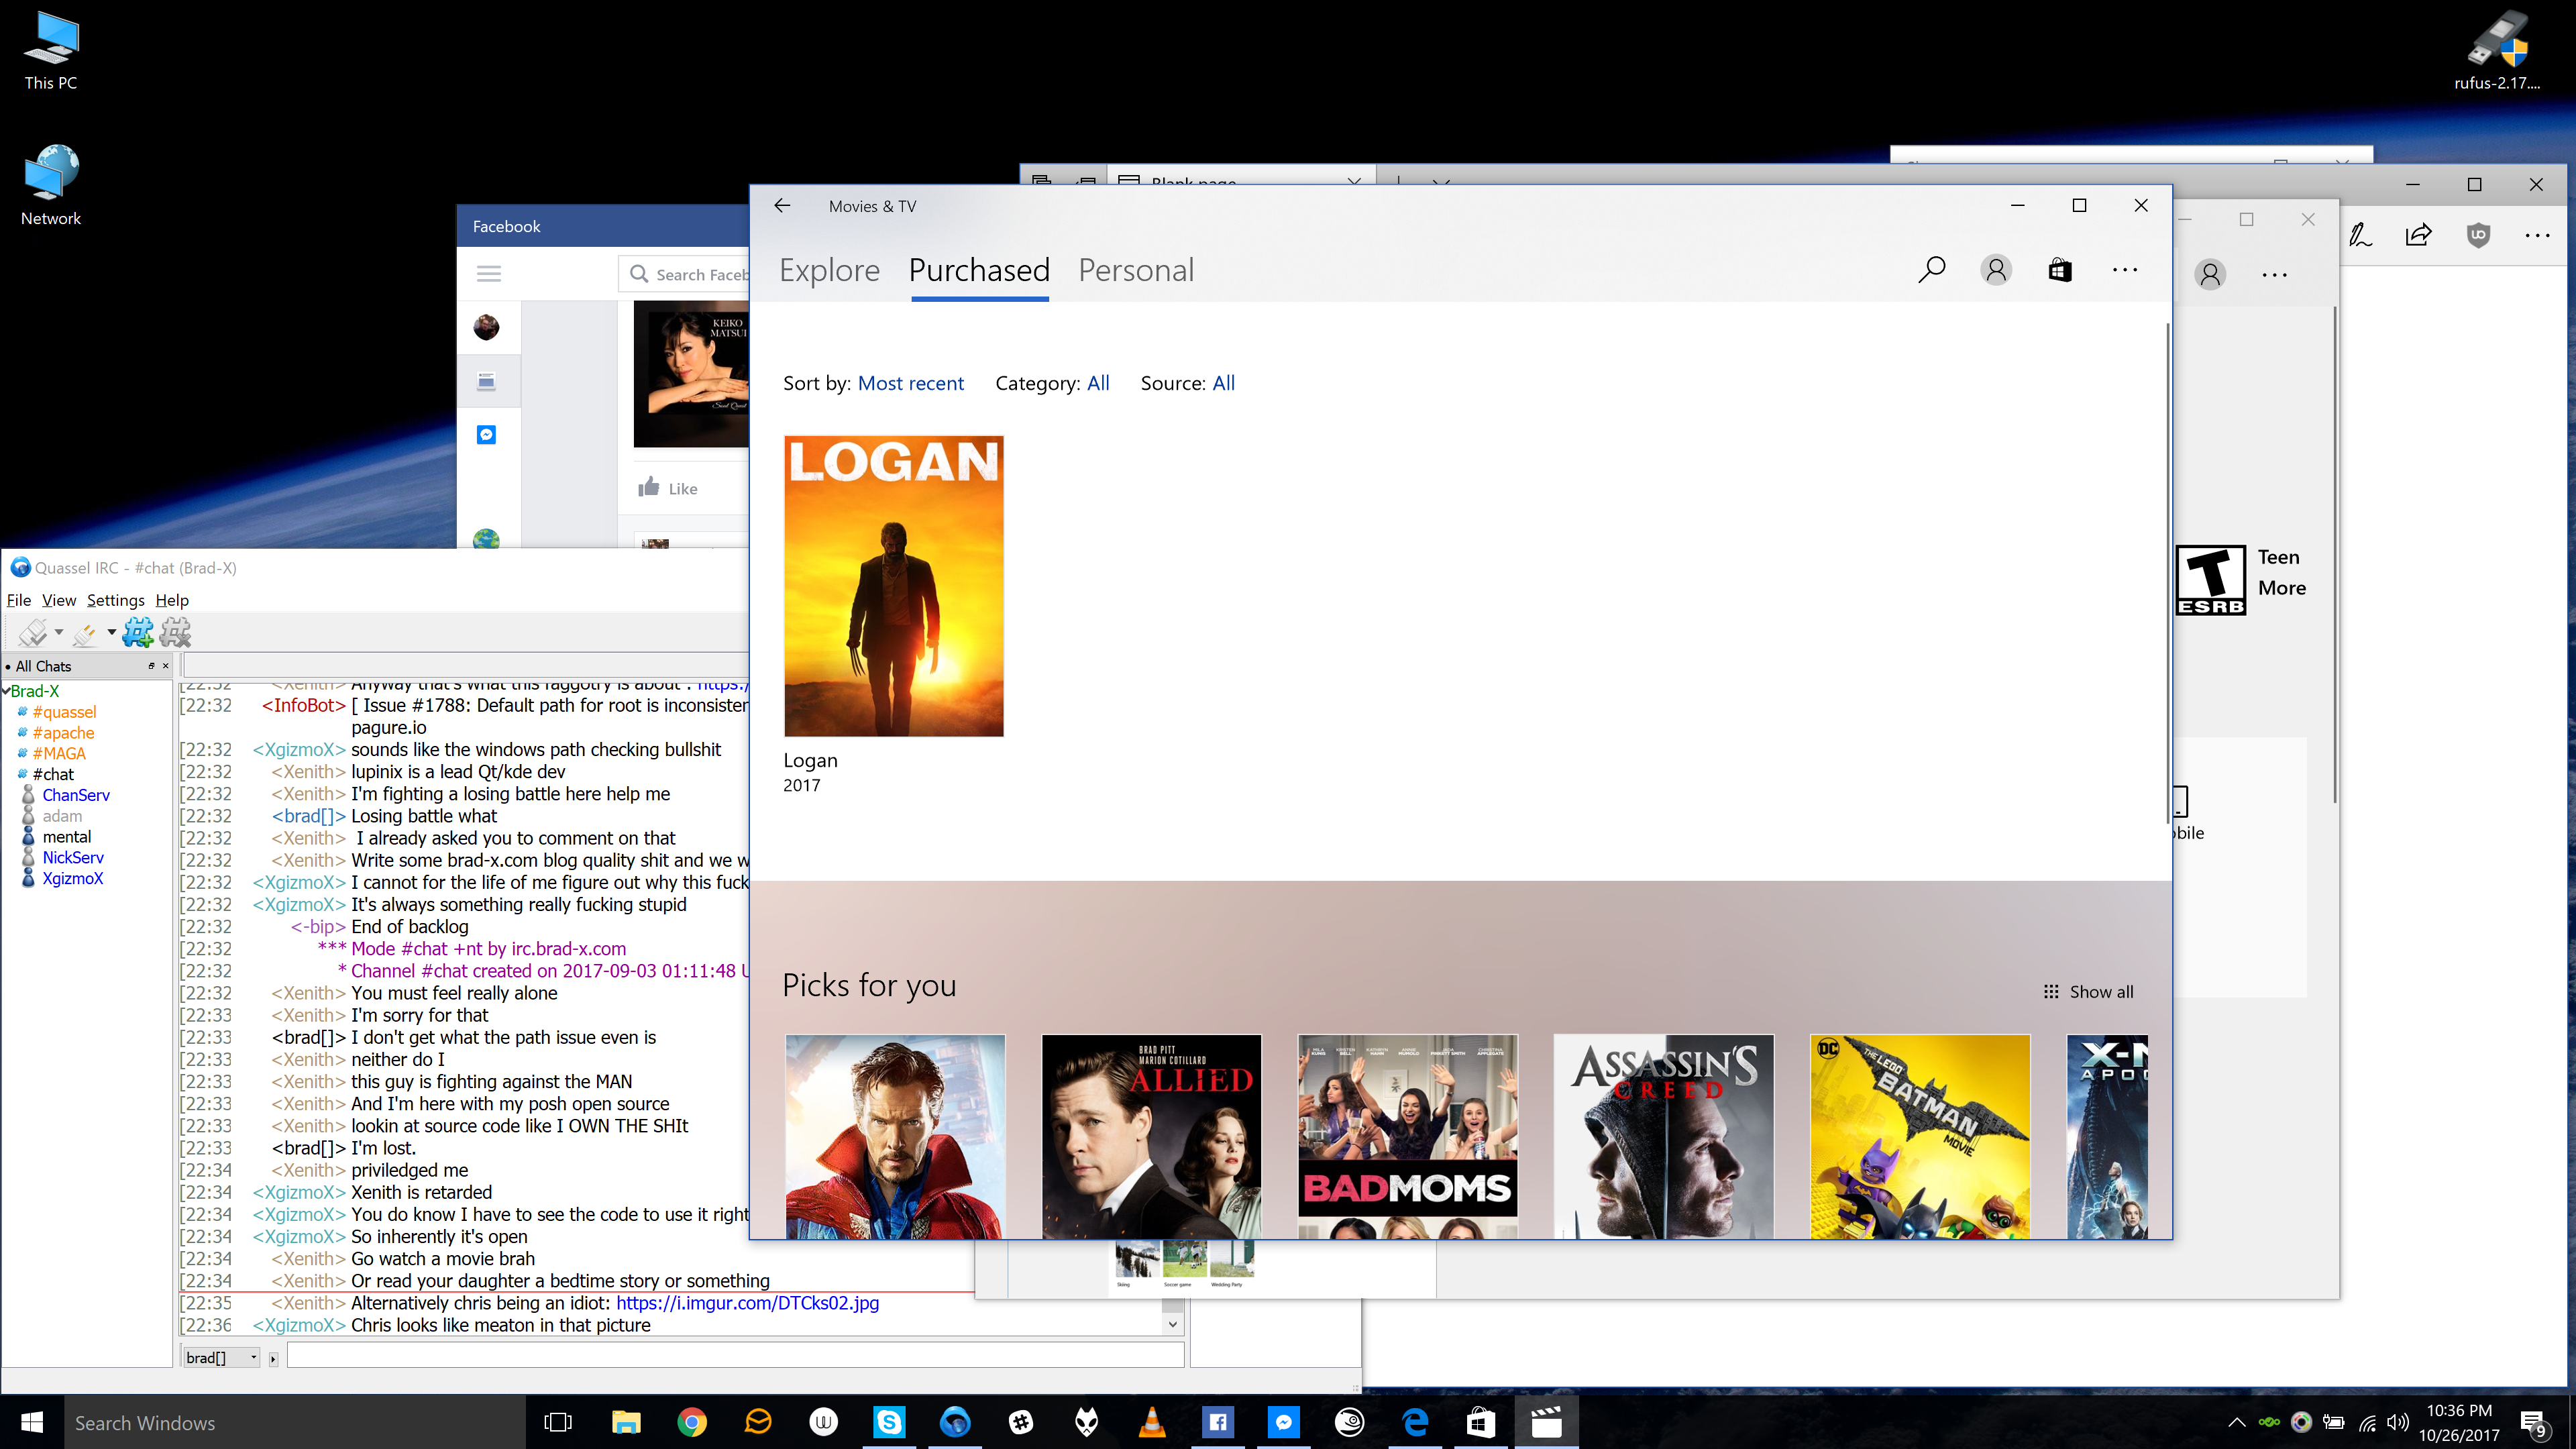Go back in Movies & TV
2576x1449 pixels.
pyautogui.click(x=782, y=206)
